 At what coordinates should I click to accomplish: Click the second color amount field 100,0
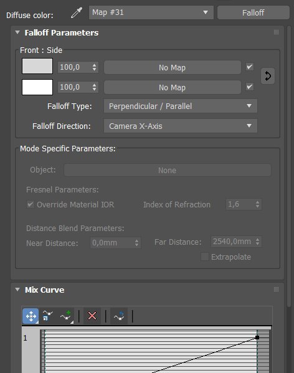pos(75,87)
